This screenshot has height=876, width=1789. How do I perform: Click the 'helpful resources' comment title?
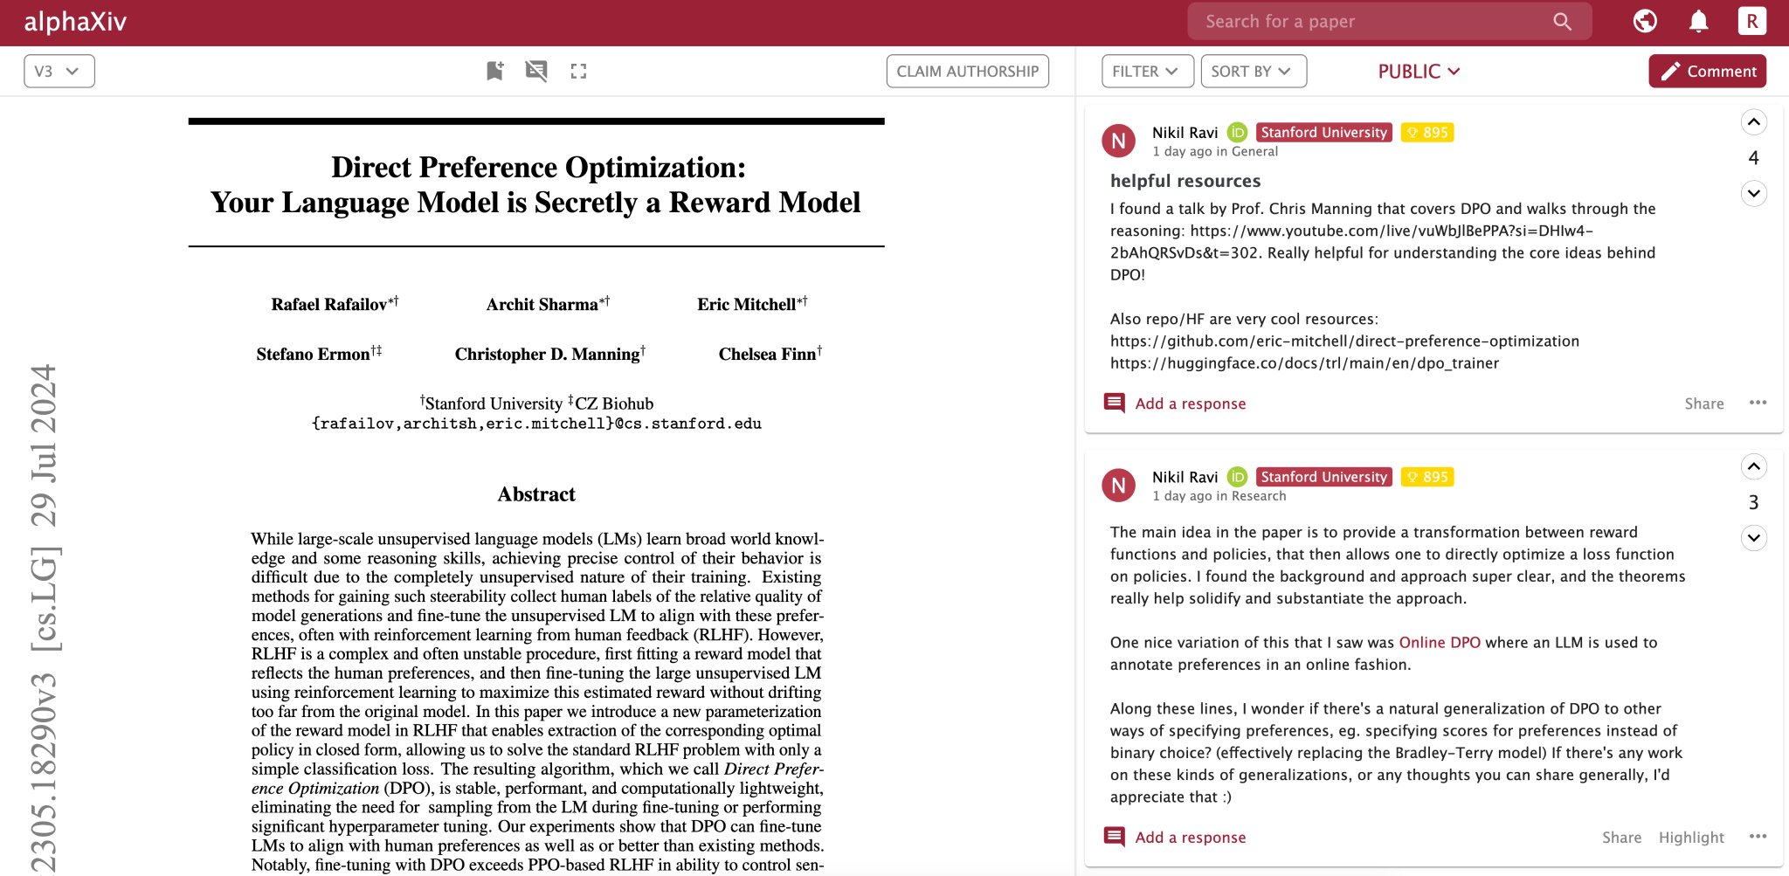click(1185, 181)
